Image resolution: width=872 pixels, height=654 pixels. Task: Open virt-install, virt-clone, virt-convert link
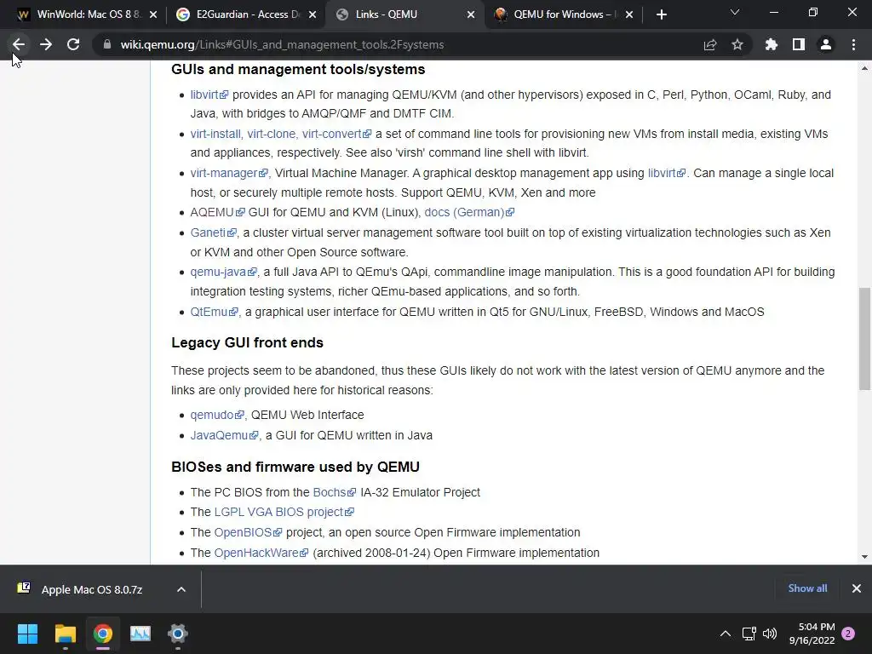coord(281,134)
